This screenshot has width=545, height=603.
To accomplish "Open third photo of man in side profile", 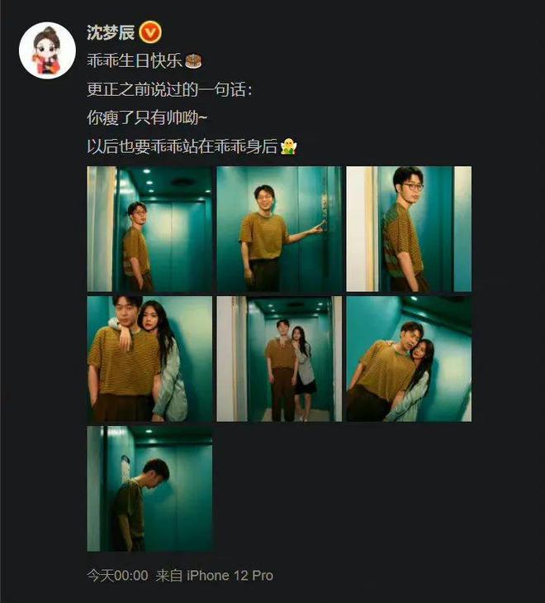I will tap(409, 229).
